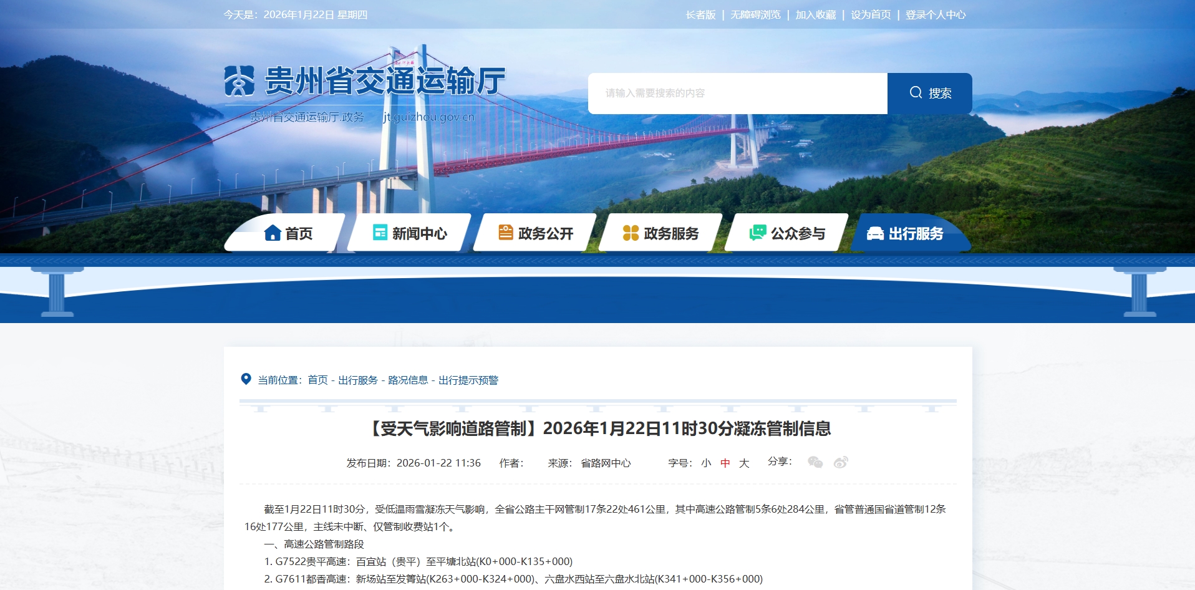Click the WeChat share icon
Viewport: 1195px width, 590px height.
[x=815, y=462]
